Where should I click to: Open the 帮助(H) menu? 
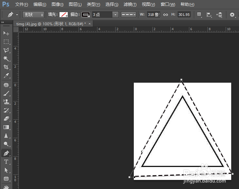pos(187,5)
